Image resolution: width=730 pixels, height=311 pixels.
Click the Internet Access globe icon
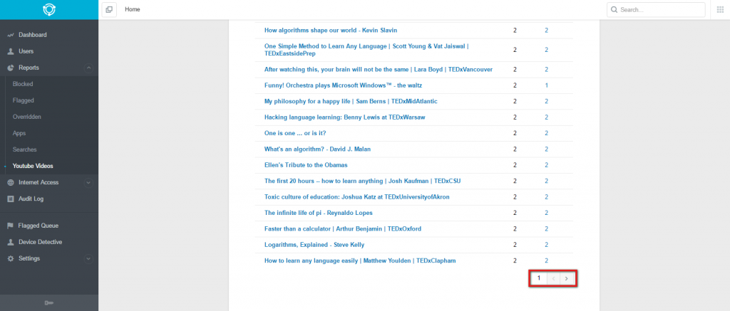pyautogui.click(x=11, y=183)
